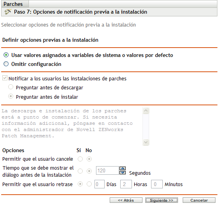Click the 'Opciones' column header text
The width and height of the screenshot is (219, 204).
pos(13,150)
